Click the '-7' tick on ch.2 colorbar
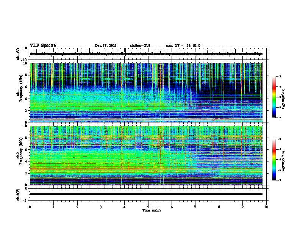This screenshot has width=300, height=232. tap(279, 180)
